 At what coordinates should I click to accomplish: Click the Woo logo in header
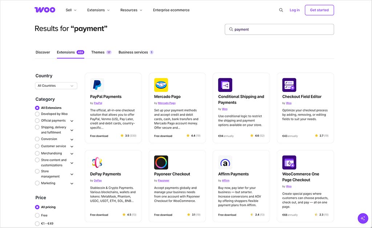(45, 10)
